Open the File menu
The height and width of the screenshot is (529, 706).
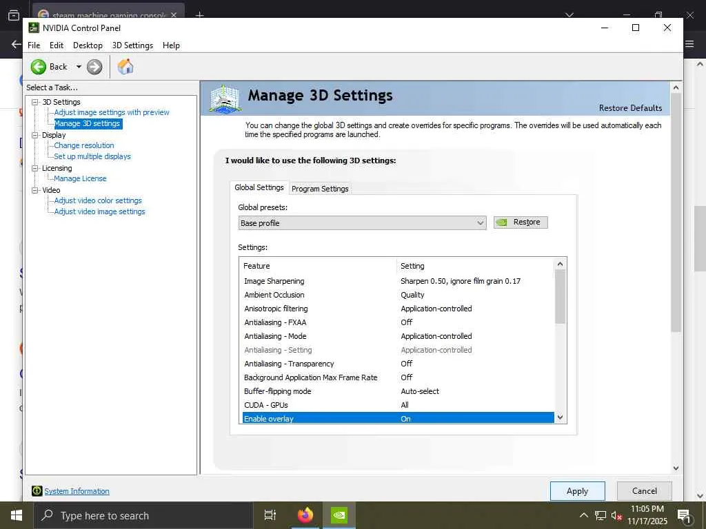tap(34, 45)
